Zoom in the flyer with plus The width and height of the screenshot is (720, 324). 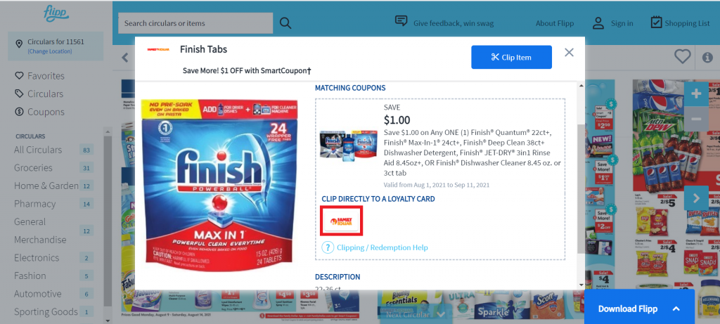coord(696,93)
